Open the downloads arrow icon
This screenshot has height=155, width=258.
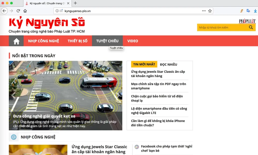click(x=255, y=11)
